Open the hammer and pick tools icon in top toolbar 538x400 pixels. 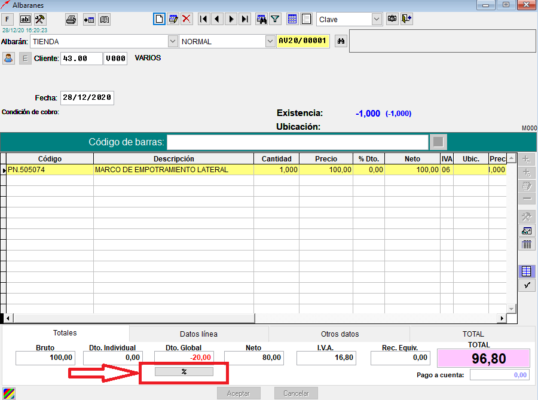click(x=40, y=19)
